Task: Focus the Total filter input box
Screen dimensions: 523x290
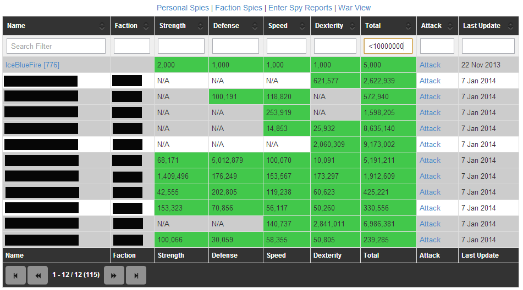Action: coord(388,46)
